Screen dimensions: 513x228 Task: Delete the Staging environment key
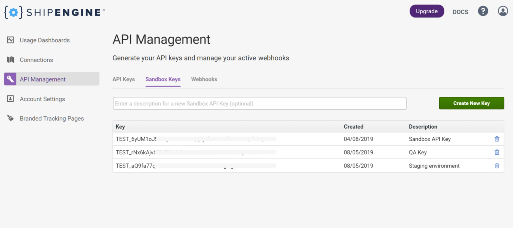[x=497, y=166]
